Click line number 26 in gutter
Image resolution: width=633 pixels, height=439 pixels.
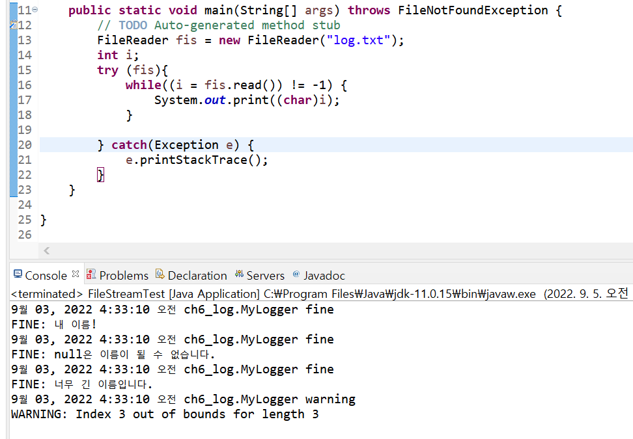[25, 235]
